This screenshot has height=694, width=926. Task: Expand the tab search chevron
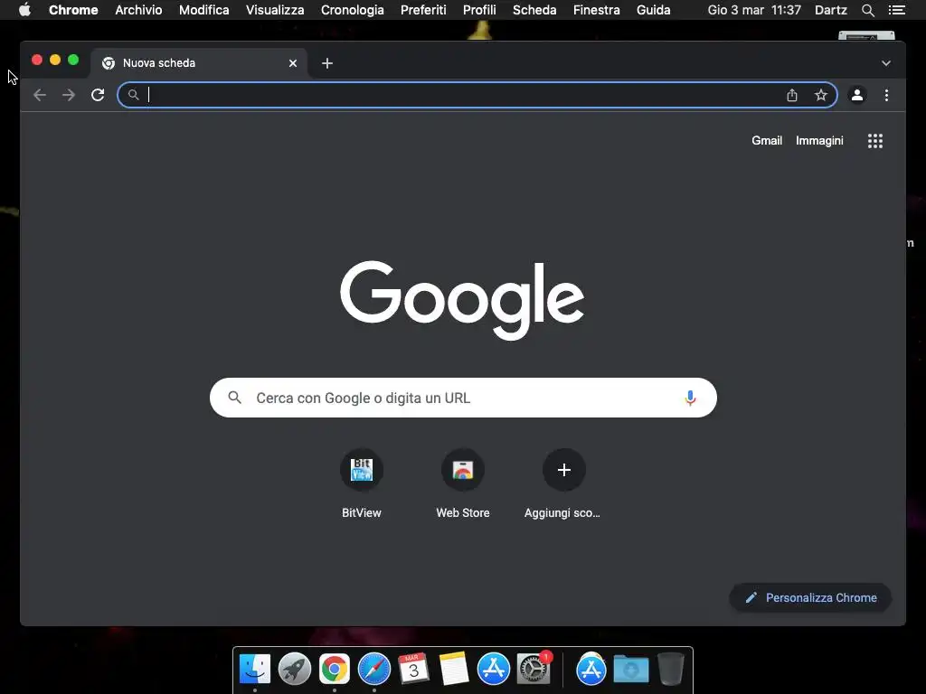pos(886,63)
